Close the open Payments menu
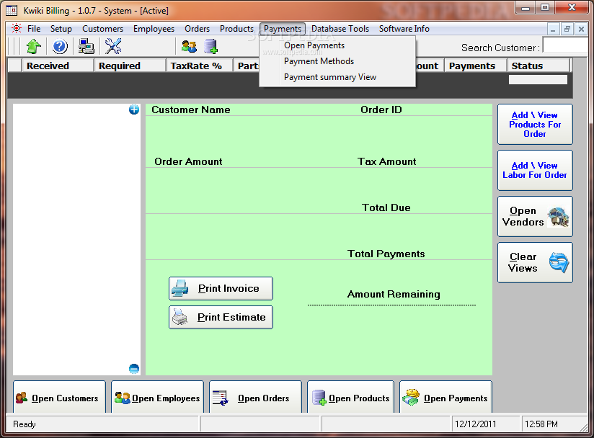The width and height of the screenshot is (594, 438). (x=283, y=29)
